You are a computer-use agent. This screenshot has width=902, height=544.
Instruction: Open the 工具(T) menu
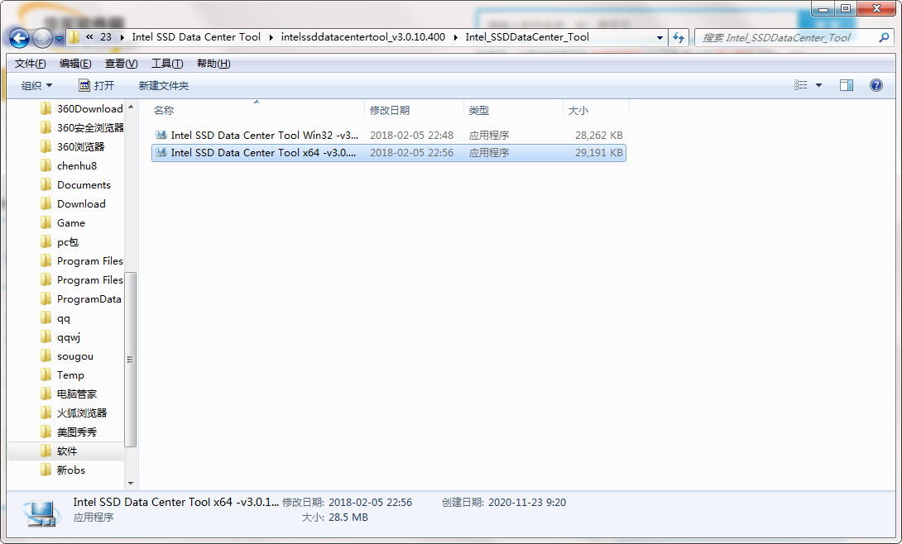[167, 64]
